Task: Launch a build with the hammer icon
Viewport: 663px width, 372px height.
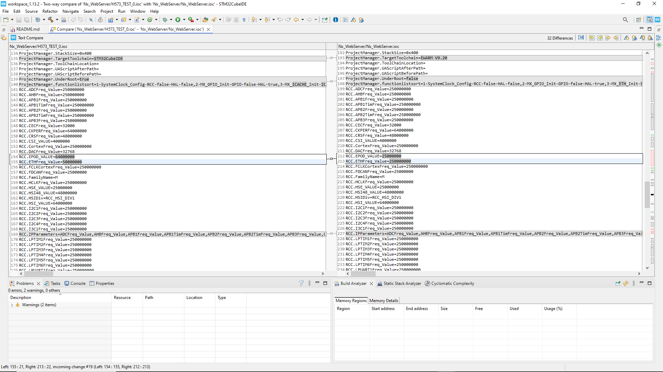Action: [49, 20]
